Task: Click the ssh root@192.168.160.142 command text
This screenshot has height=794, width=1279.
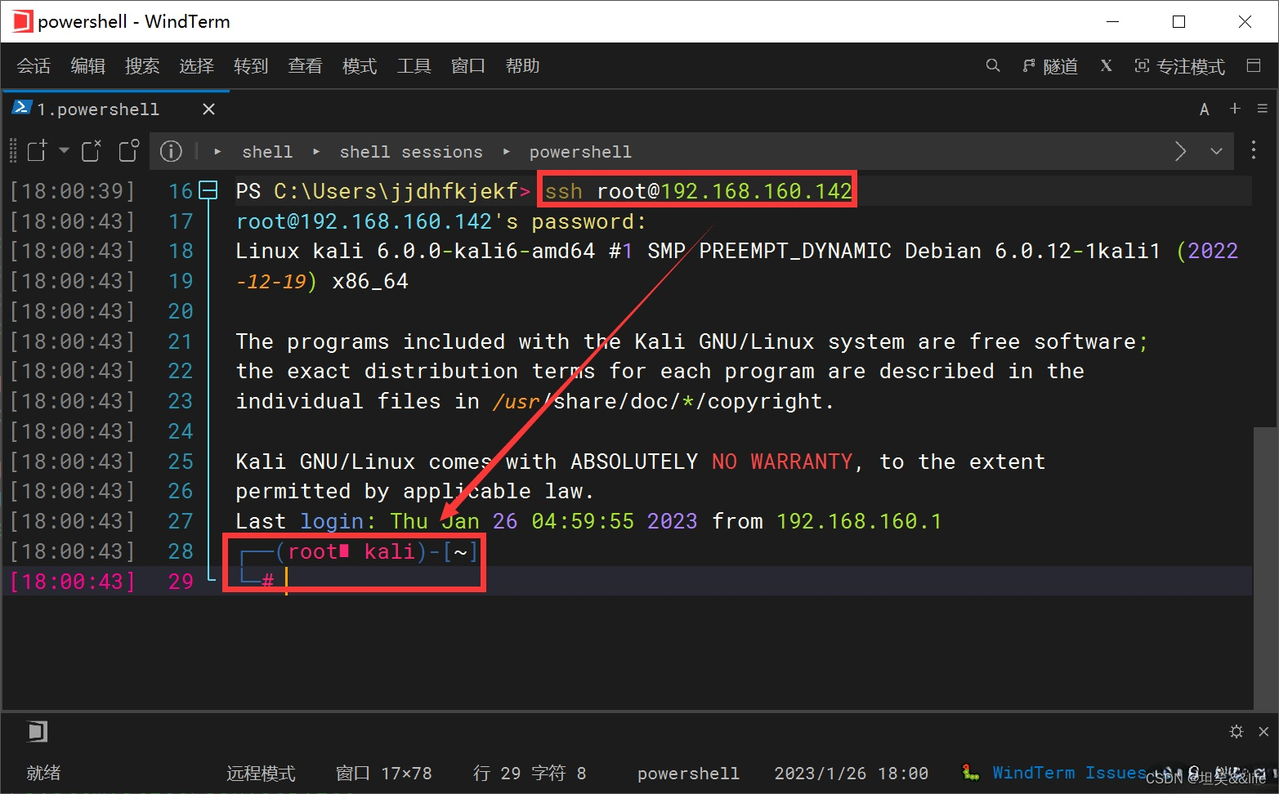Action: pos(699,191)
